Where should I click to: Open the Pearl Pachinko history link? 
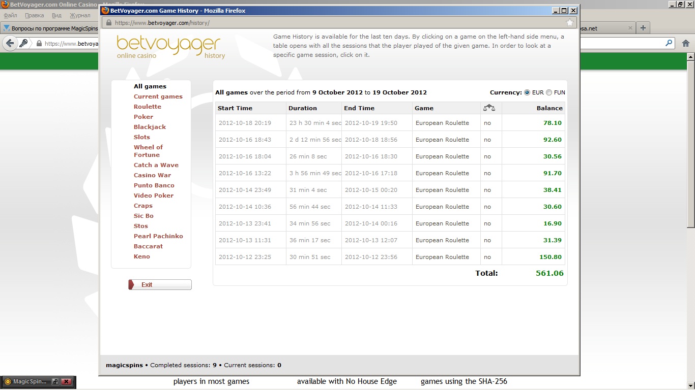[158, 236]
